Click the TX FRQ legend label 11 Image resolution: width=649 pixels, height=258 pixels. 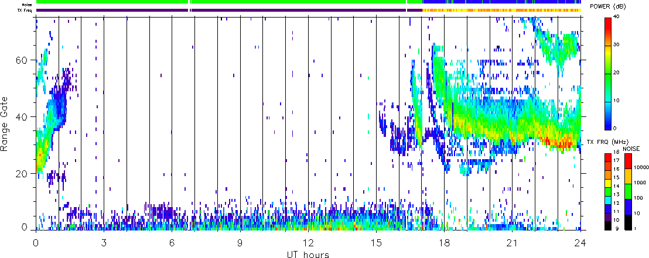click(x=616, y=211)
